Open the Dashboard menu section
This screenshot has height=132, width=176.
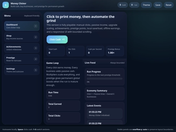[x=22, y=26]
